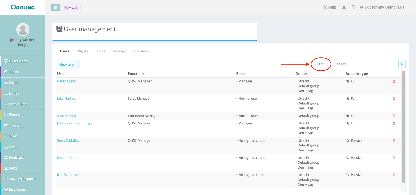The height and width of the screenshot is (195, 416).
Task: Clear search with the X button
Action: [x=402, y=64]
